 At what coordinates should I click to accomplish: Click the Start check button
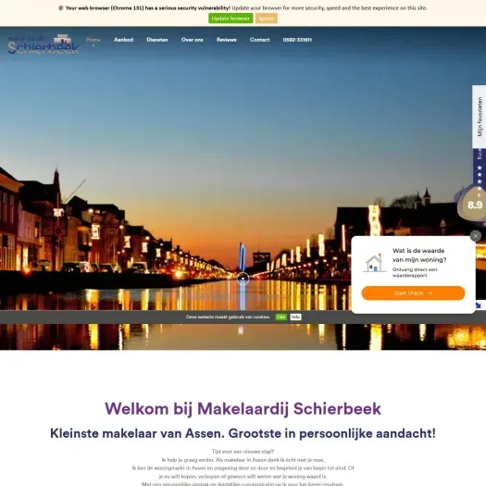[x=413, y=293]
